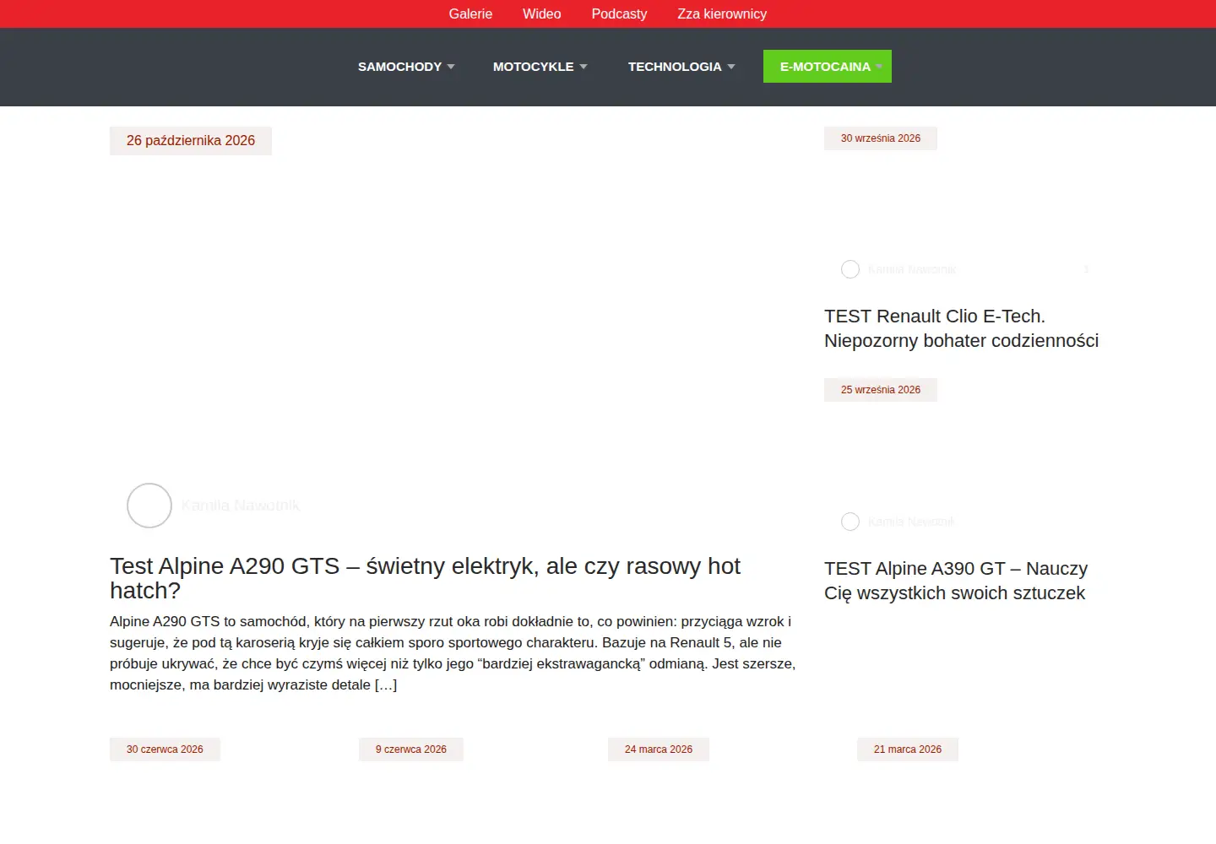
Task: Open the Test Alpine A290 GTS article title
Action: (425, 578)
